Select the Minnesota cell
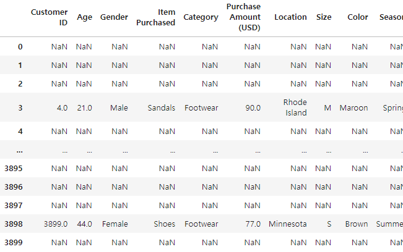 tap(288, 224)
